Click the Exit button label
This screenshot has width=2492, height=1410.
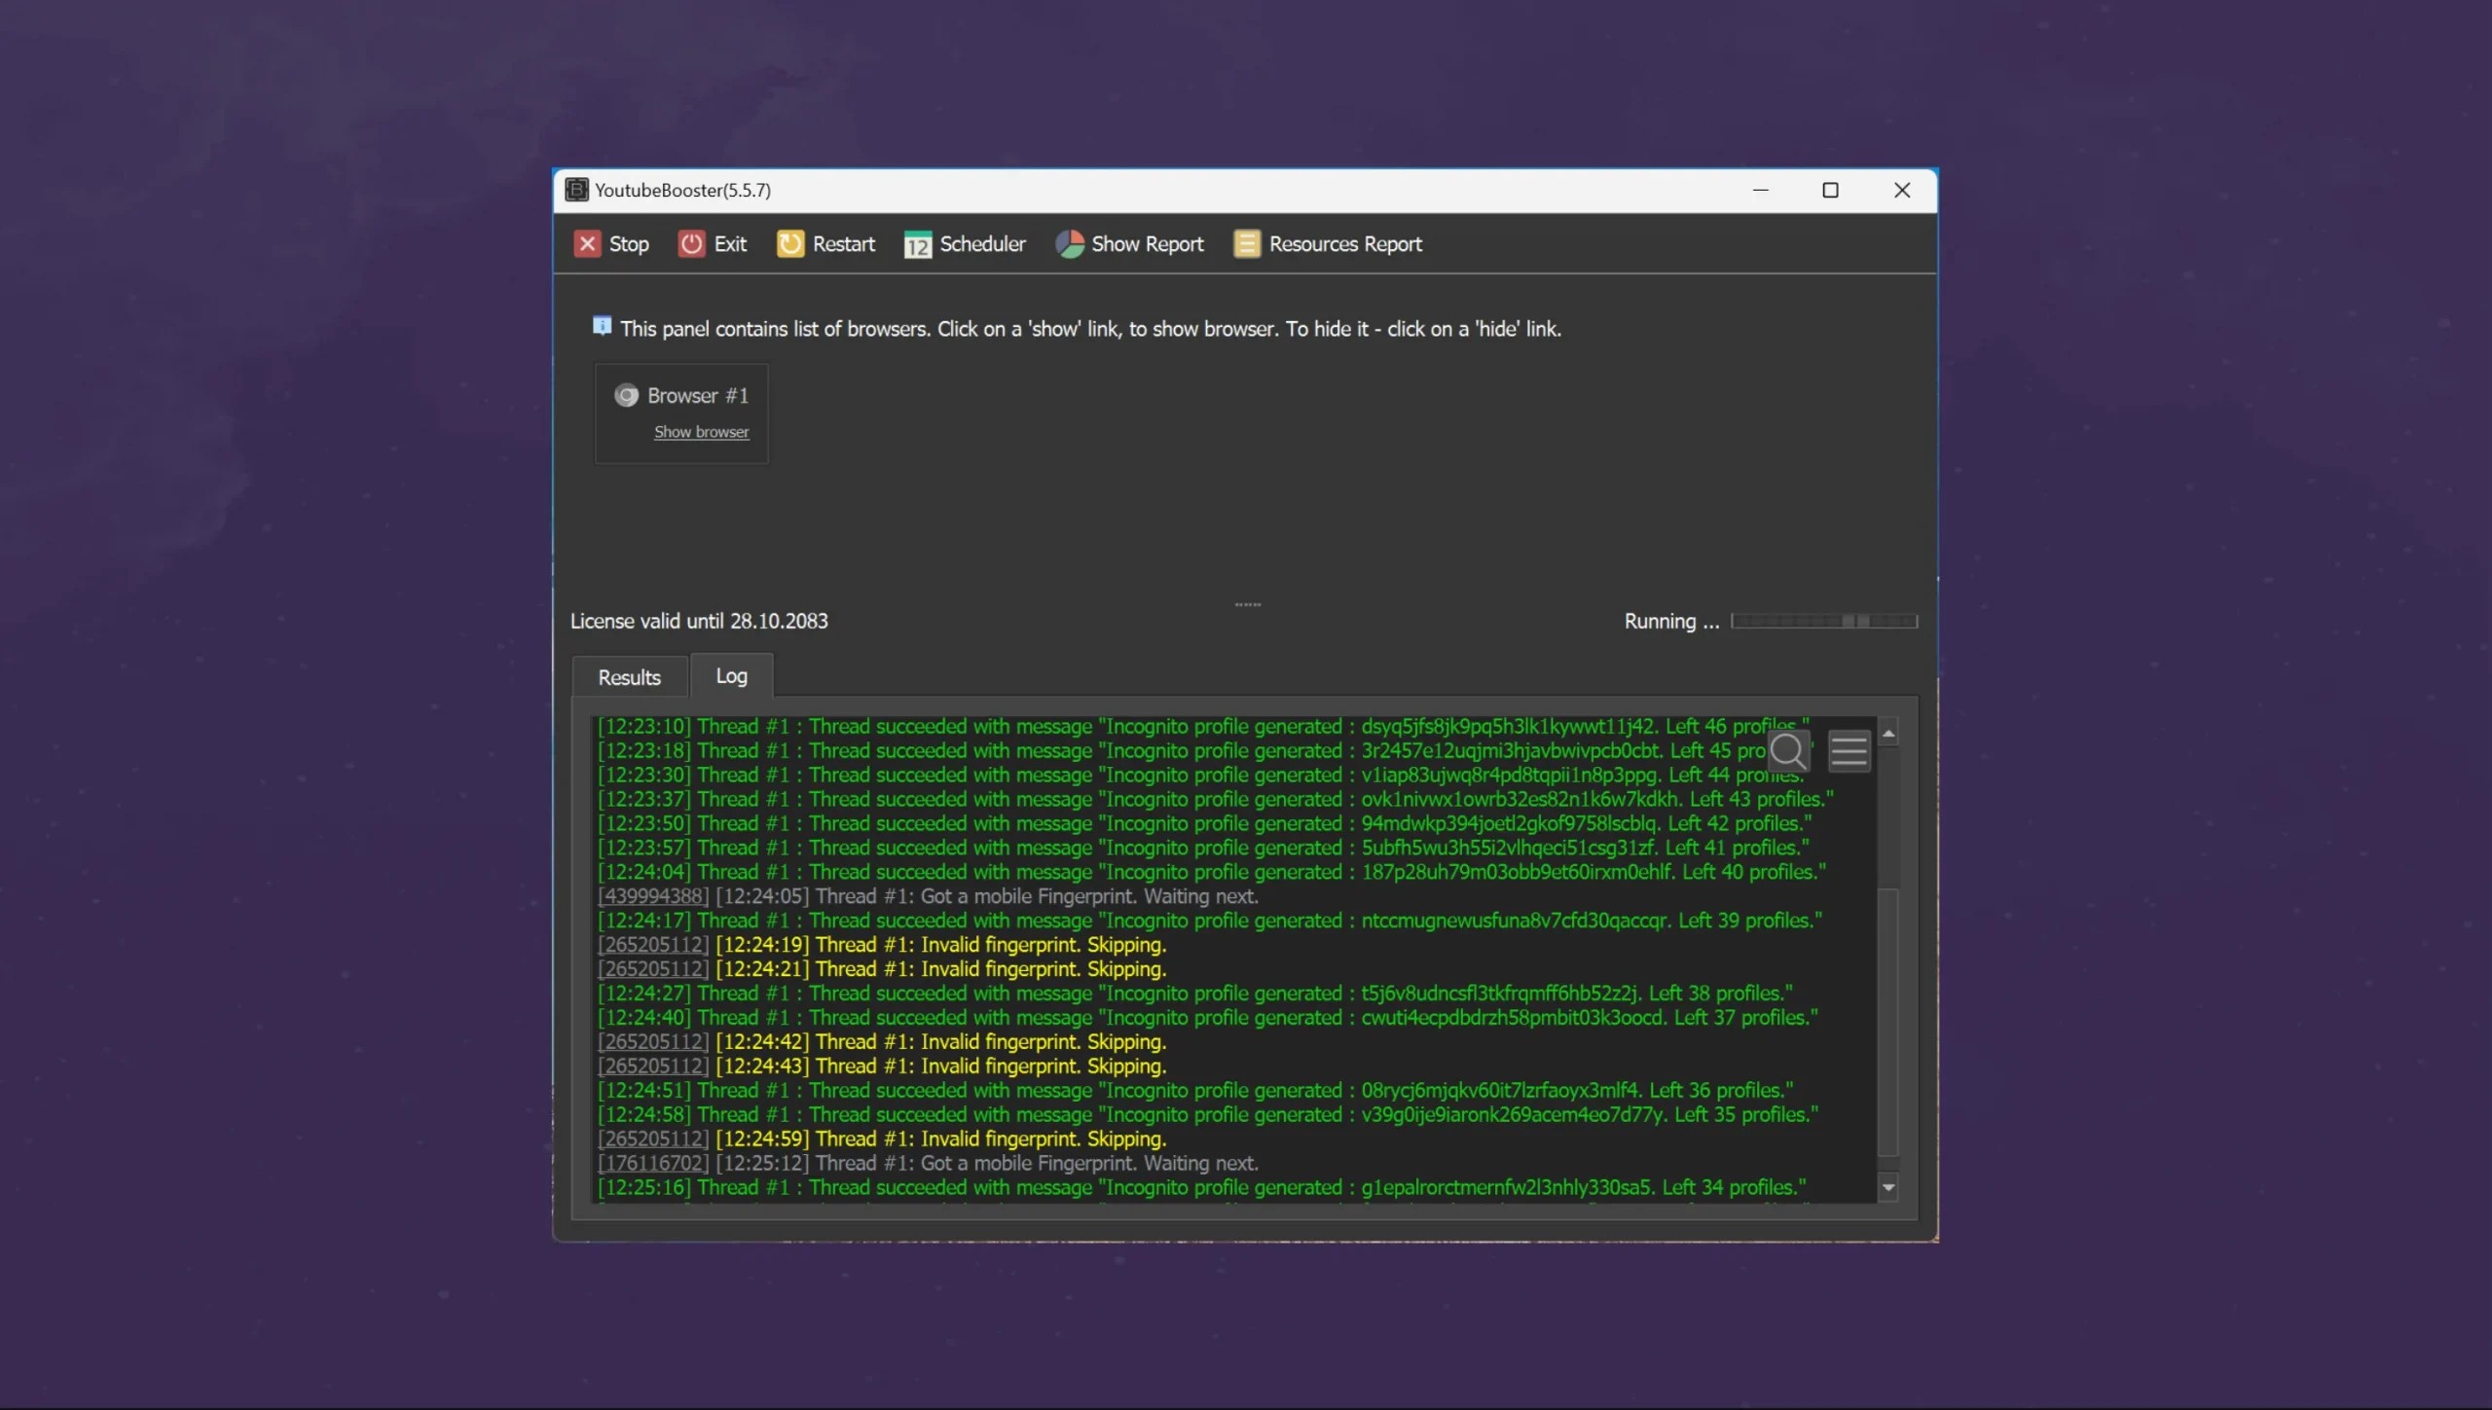pyautogui.click(x=730, y=244)
